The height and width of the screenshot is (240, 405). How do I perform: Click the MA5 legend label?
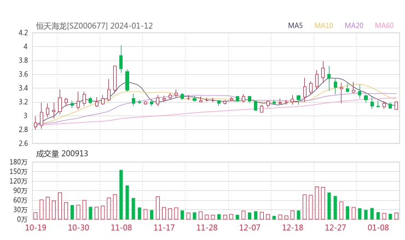tap(295, 26)
